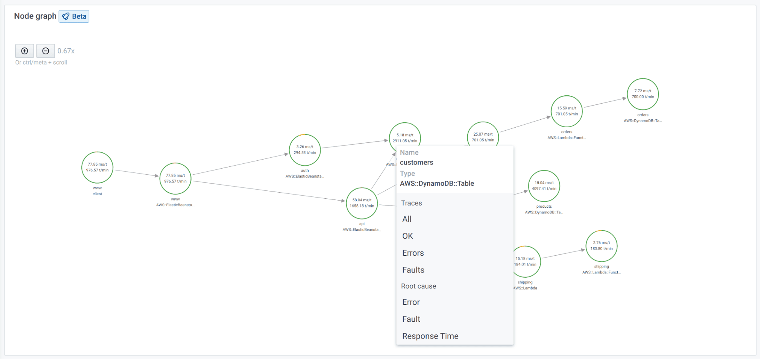Select the products DynamoDB node circle
Screen dimensions: 760x359
coord(544,186)
